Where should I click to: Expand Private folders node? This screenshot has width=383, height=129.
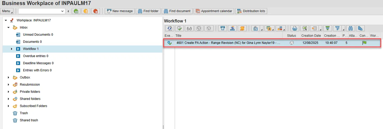coord(8,92)
